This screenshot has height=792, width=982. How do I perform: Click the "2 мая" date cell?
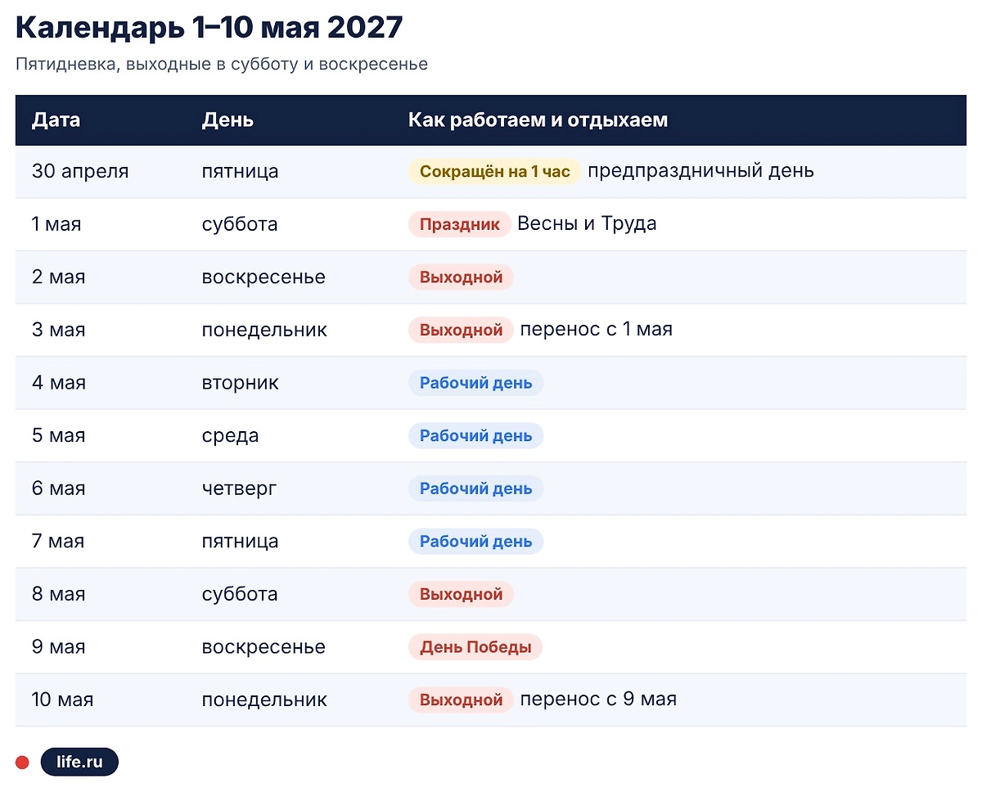coord(58,277)
